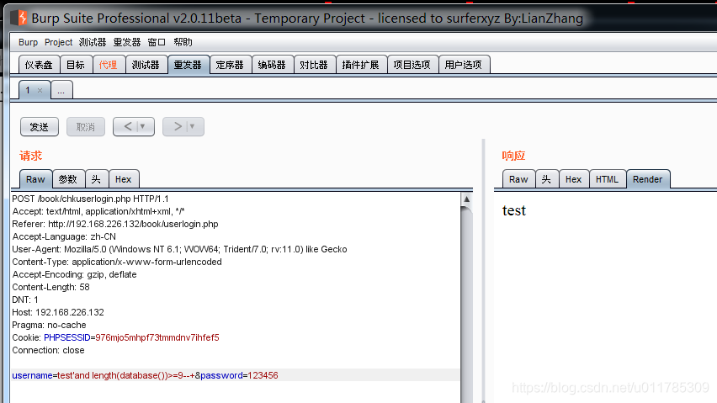Switch to the 用户选项 tab
The image size is (717, 403).
(463, 65)
